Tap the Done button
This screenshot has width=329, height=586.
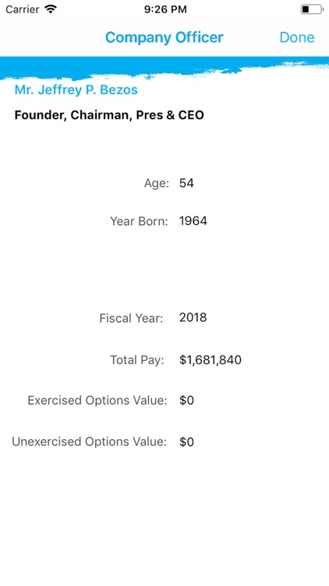click(297, 38)
